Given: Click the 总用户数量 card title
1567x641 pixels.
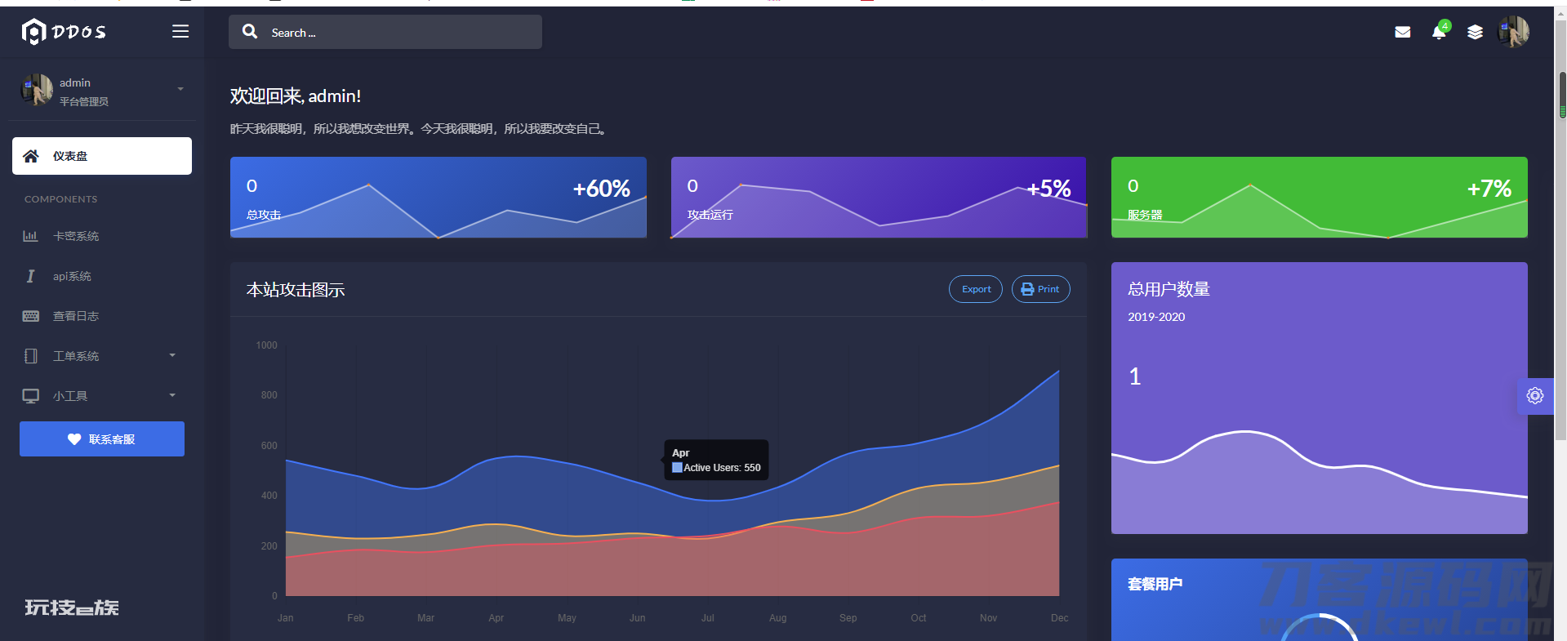Looking at the screenshot, I should pyautogui.click(x=1169, y=289).
